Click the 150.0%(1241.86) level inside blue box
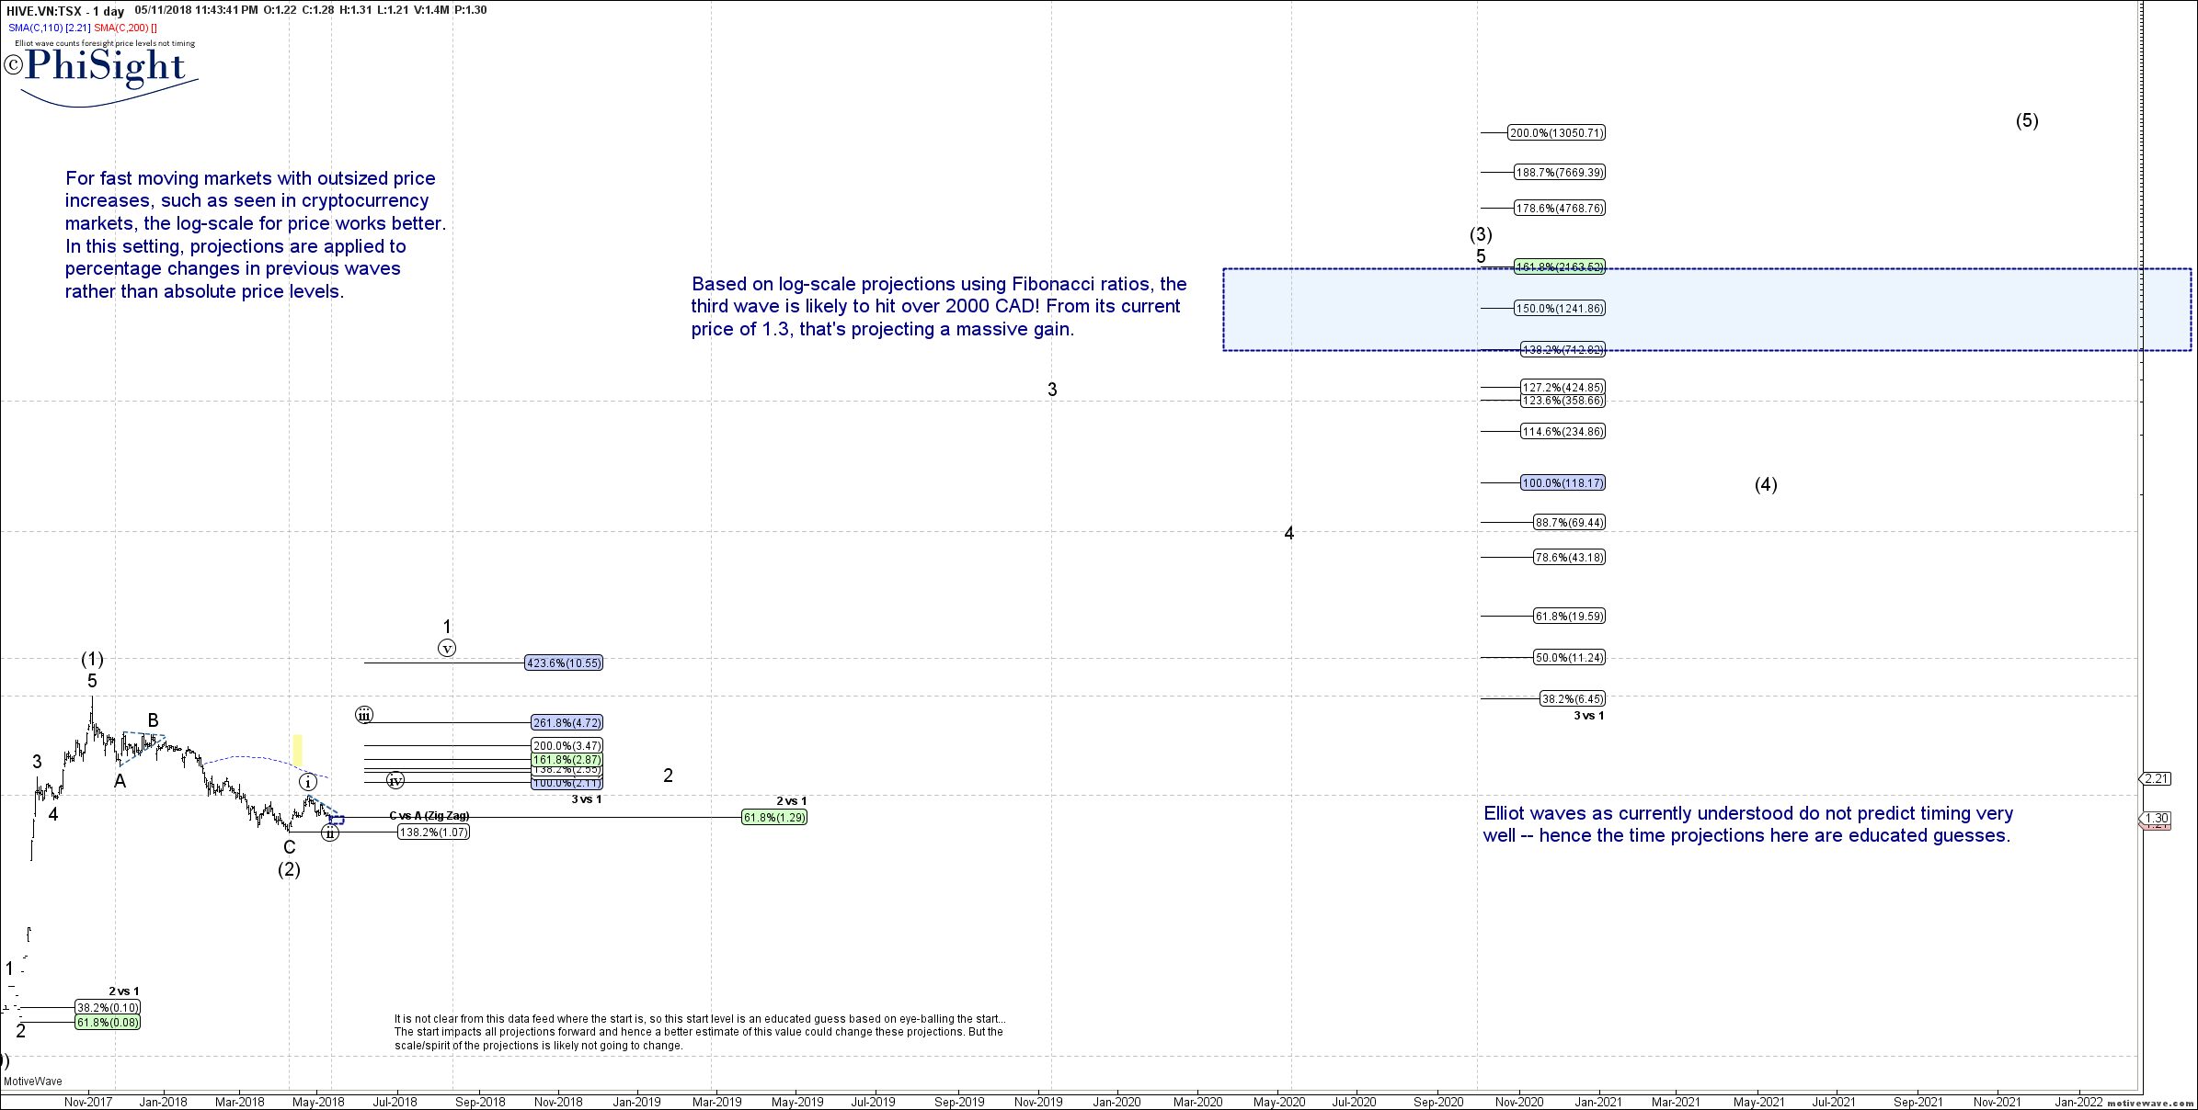Screen dimensions: 2198x1110 [x=1560, y=309]
